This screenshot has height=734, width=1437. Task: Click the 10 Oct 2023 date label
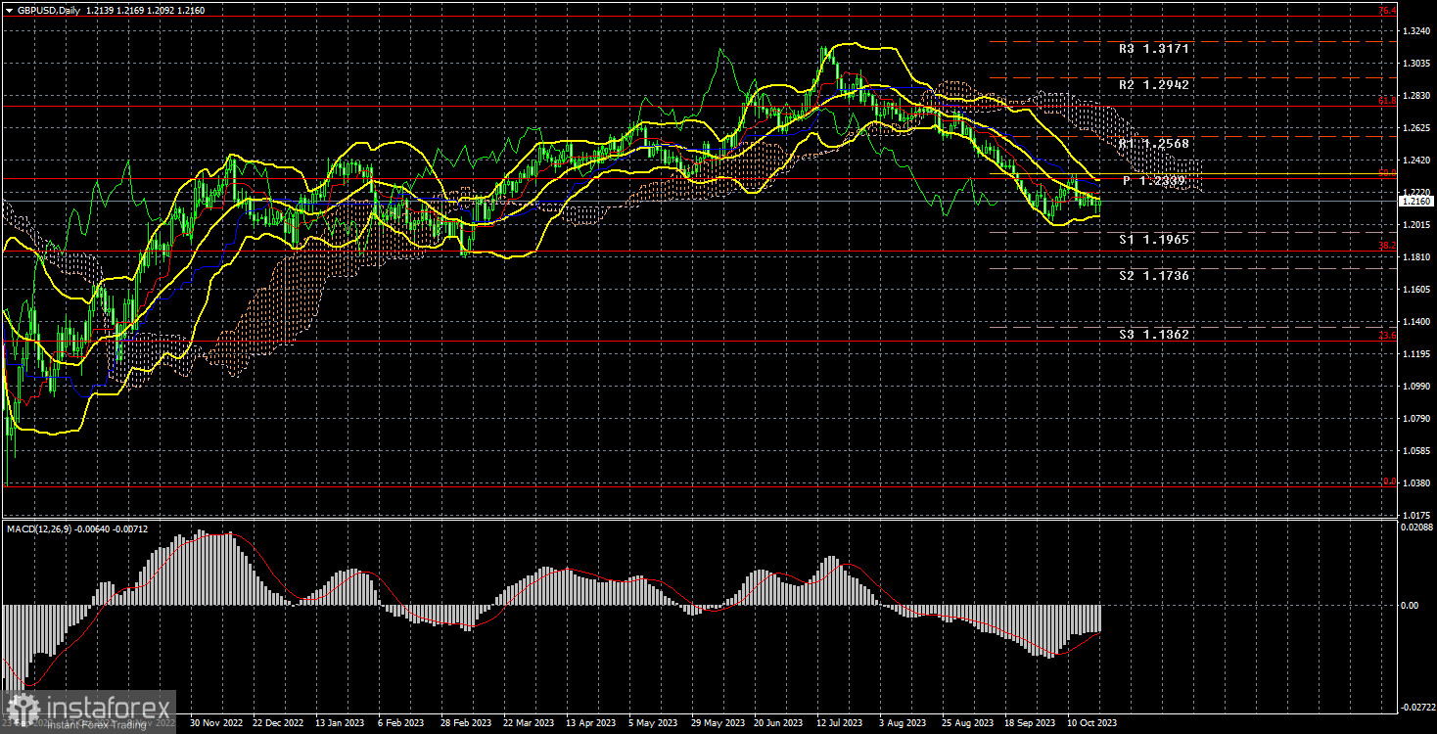(x=1093, y=723)
